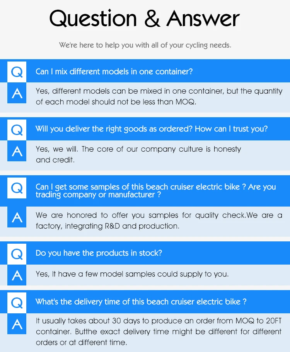Click the A icon beside honesty and credit answer
290x352 pixels.
click(x=17, y=152)
